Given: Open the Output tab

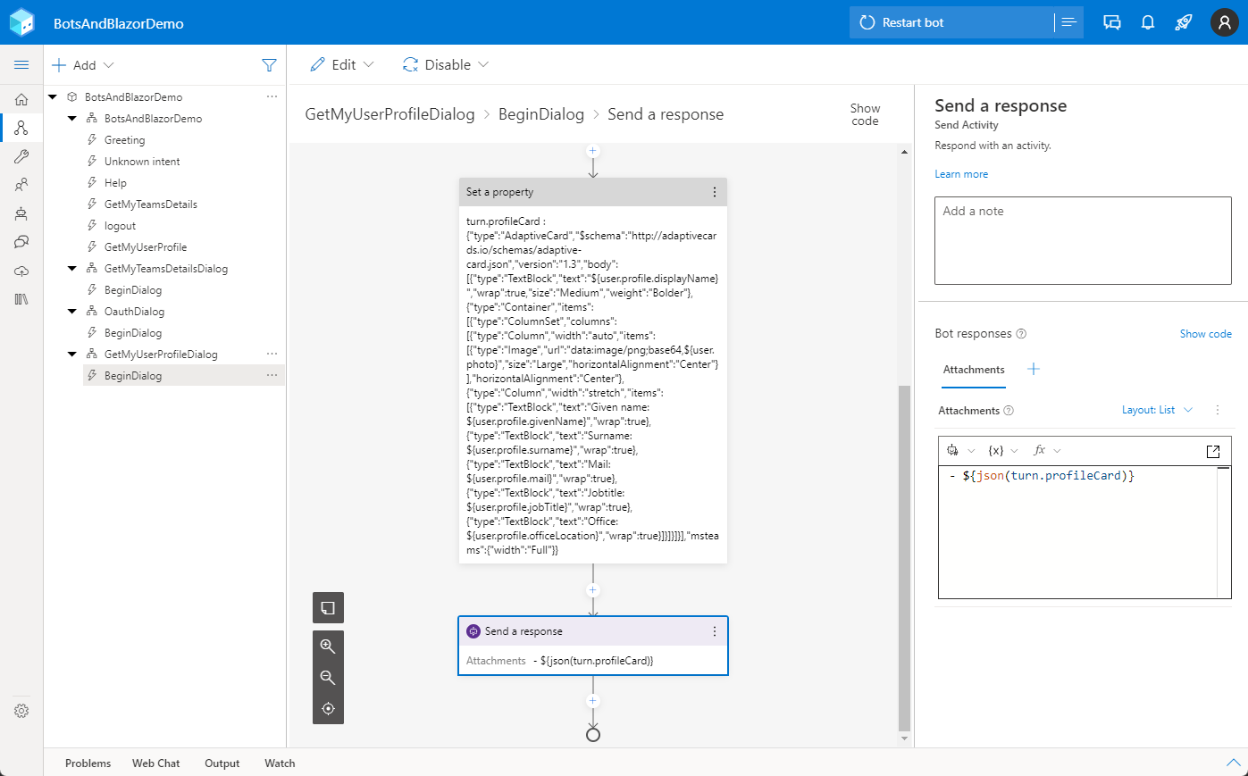Looking at the screenshot, I should click(222, 763).
